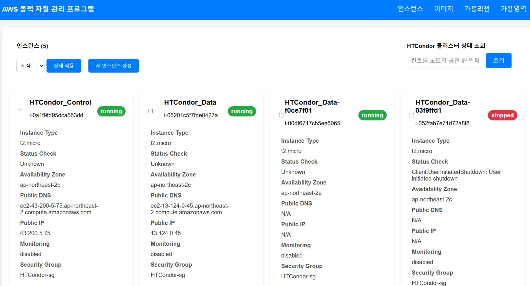This screenshot has height=286, width=530.
Task: Click the HTCondor_Control card title
Action: pos(60,102)
